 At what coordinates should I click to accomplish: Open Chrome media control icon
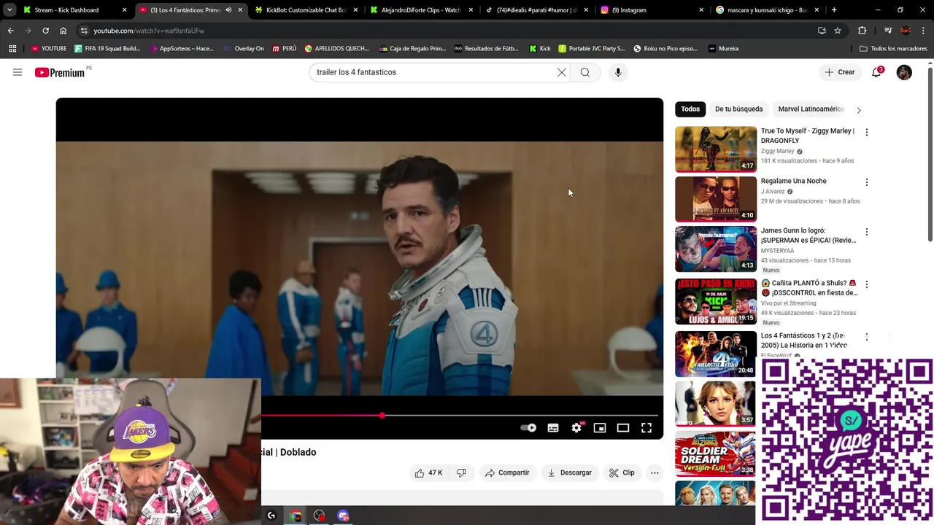pyautogui.click(x=888, y=31)
